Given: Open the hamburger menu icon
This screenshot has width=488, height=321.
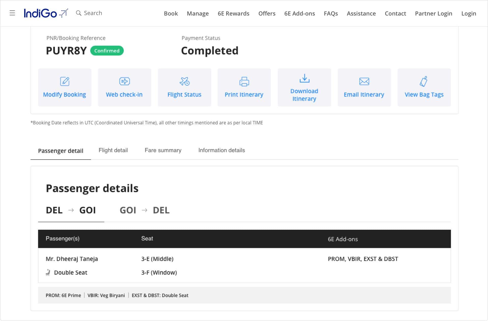Looking at the screenshot, I should (12, 13).
